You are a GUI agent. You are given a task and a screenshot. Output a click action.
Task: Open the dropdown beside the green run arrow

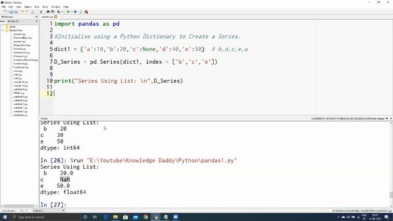[x=71, y=12]
